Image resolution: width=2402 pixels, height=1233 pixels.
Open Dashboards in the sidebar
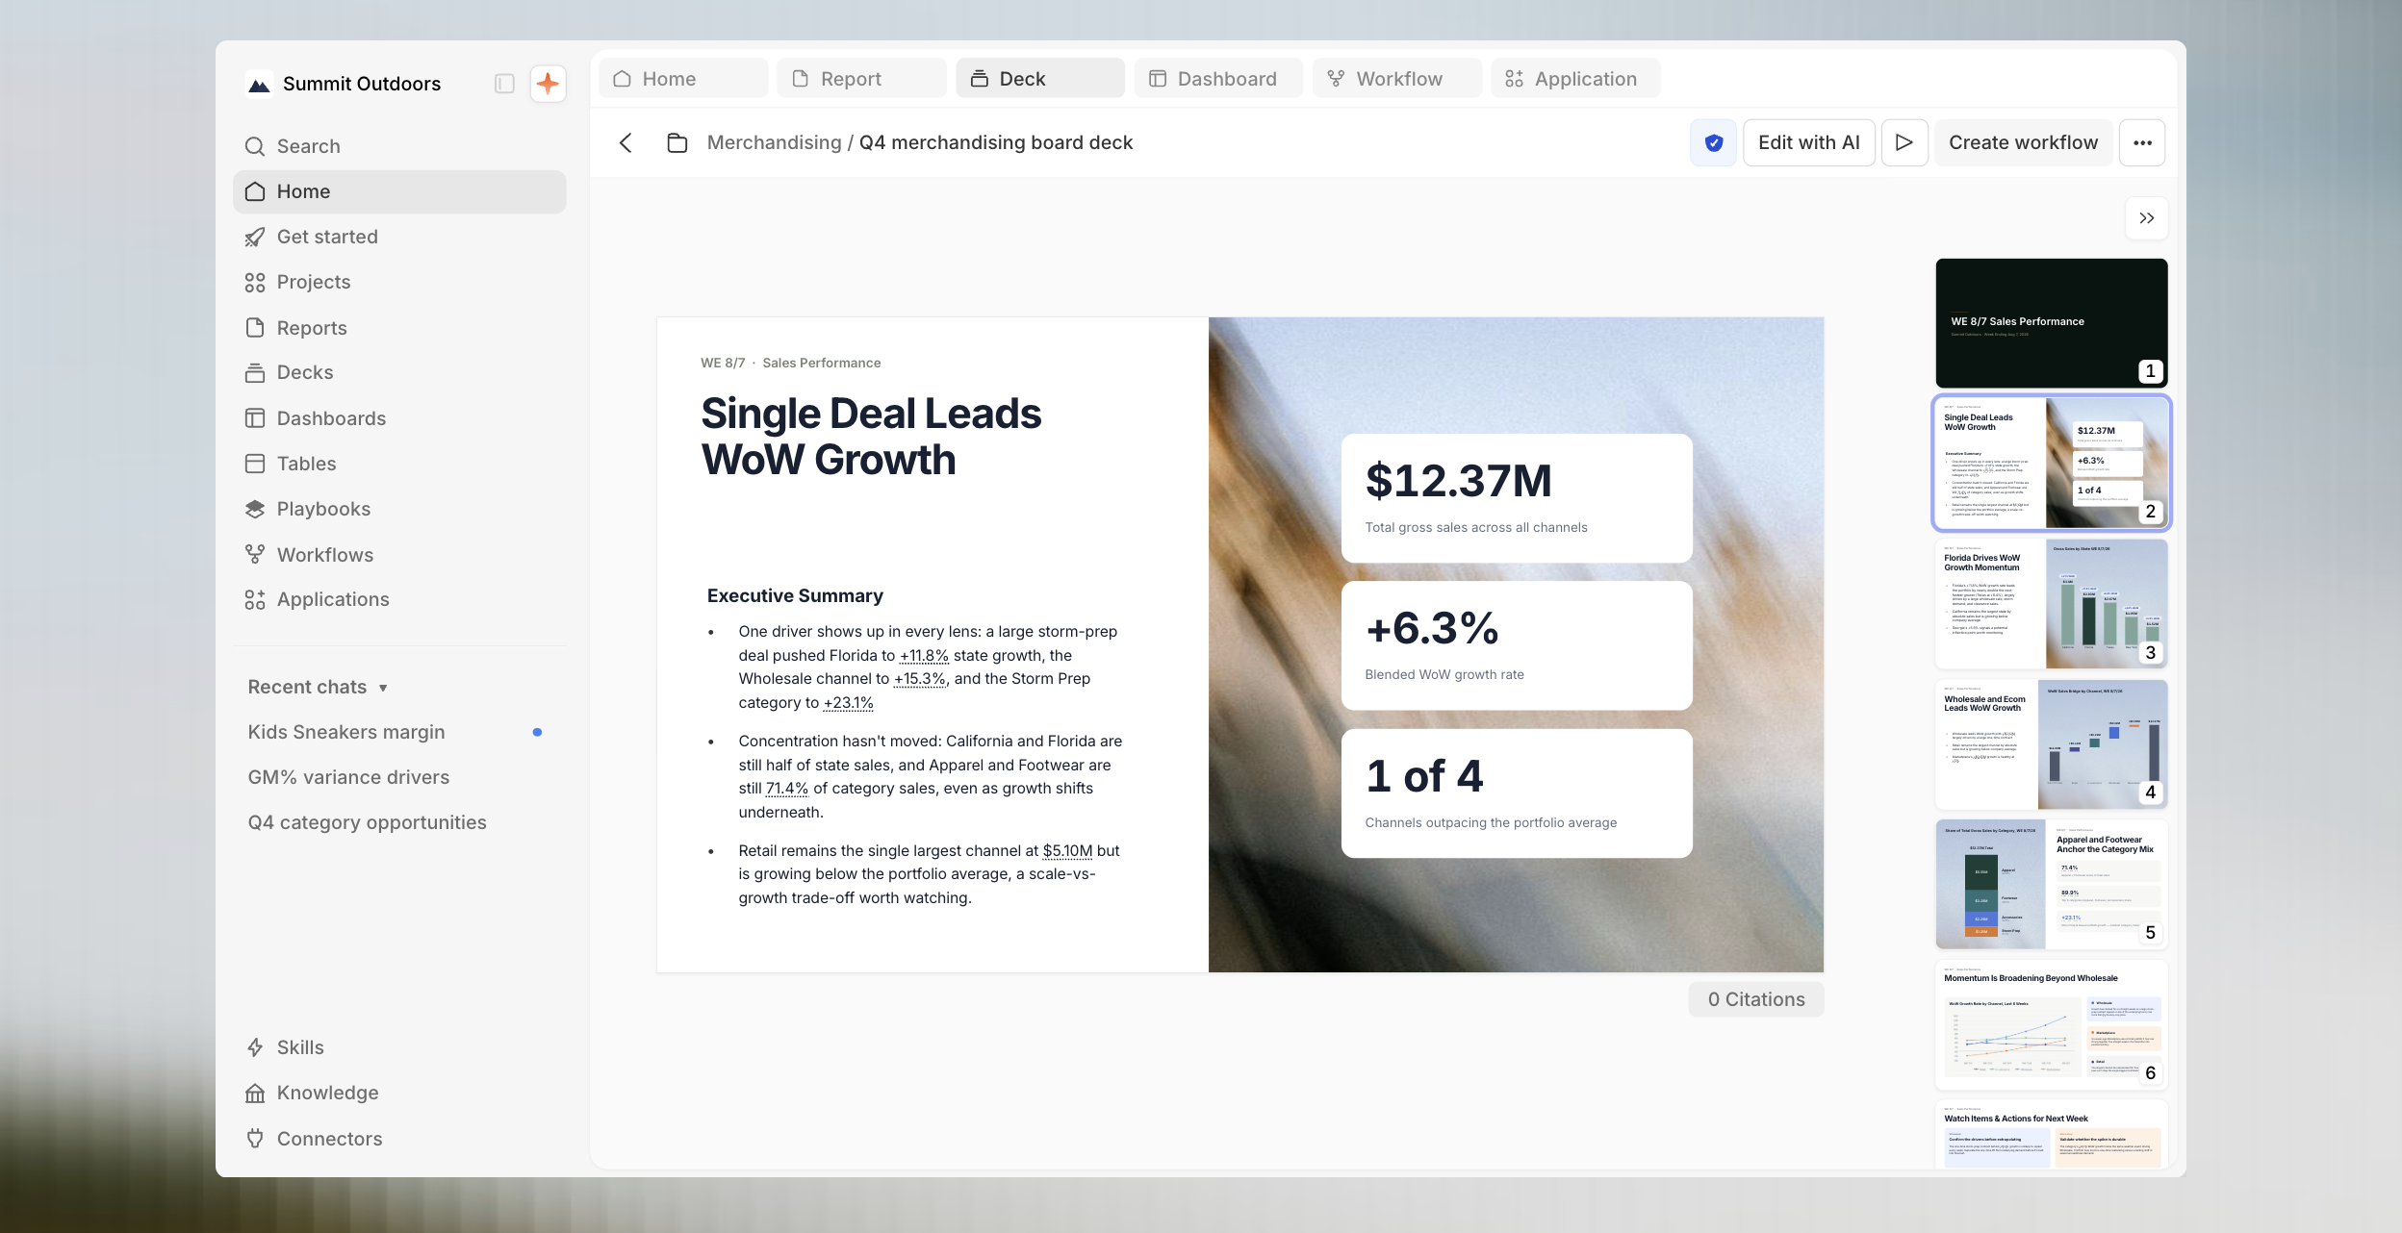point(399,418)
